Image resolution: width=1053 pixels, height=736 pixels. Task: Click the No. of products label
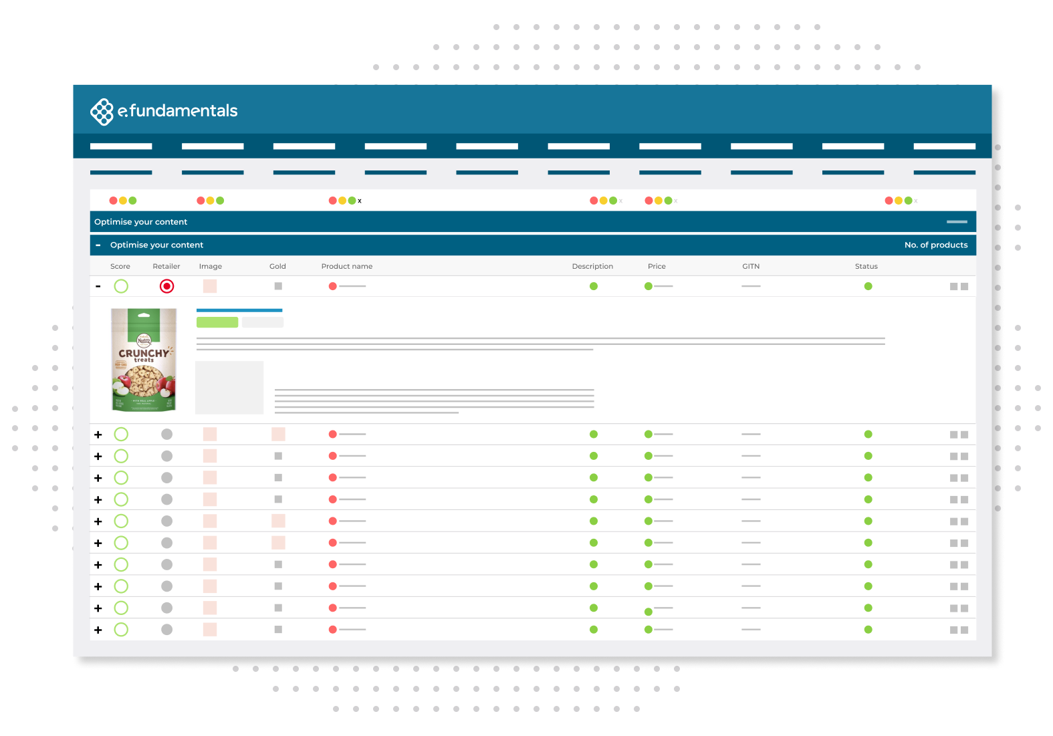pos(936,245)
